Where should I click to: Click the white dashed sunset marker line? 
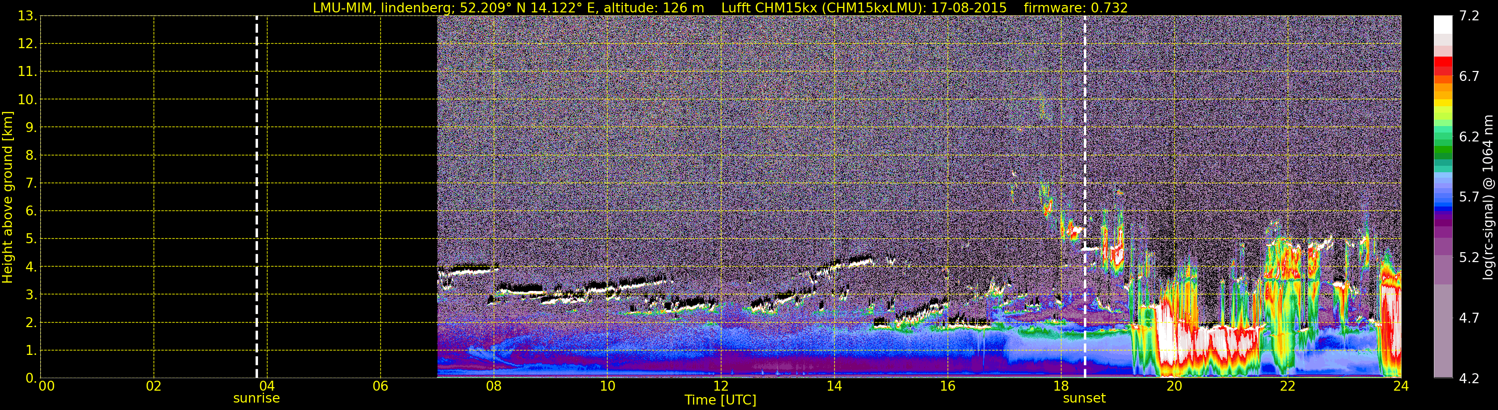[x=1084, y=197]
